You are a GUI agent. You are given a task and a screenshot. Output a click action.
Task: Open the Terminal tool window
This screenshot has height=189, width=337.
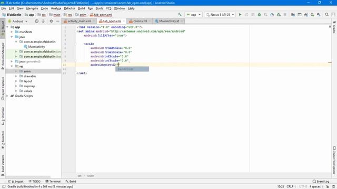pos(53,181)
